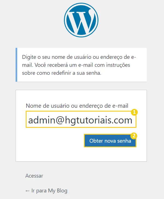Click the yellow number 1 badge

point(134,112)
